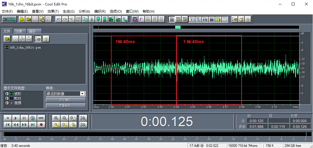This screenshot has height=148, width=313.
Task: Toggle the 波形 file type checkbox
Action: (7, 94)
